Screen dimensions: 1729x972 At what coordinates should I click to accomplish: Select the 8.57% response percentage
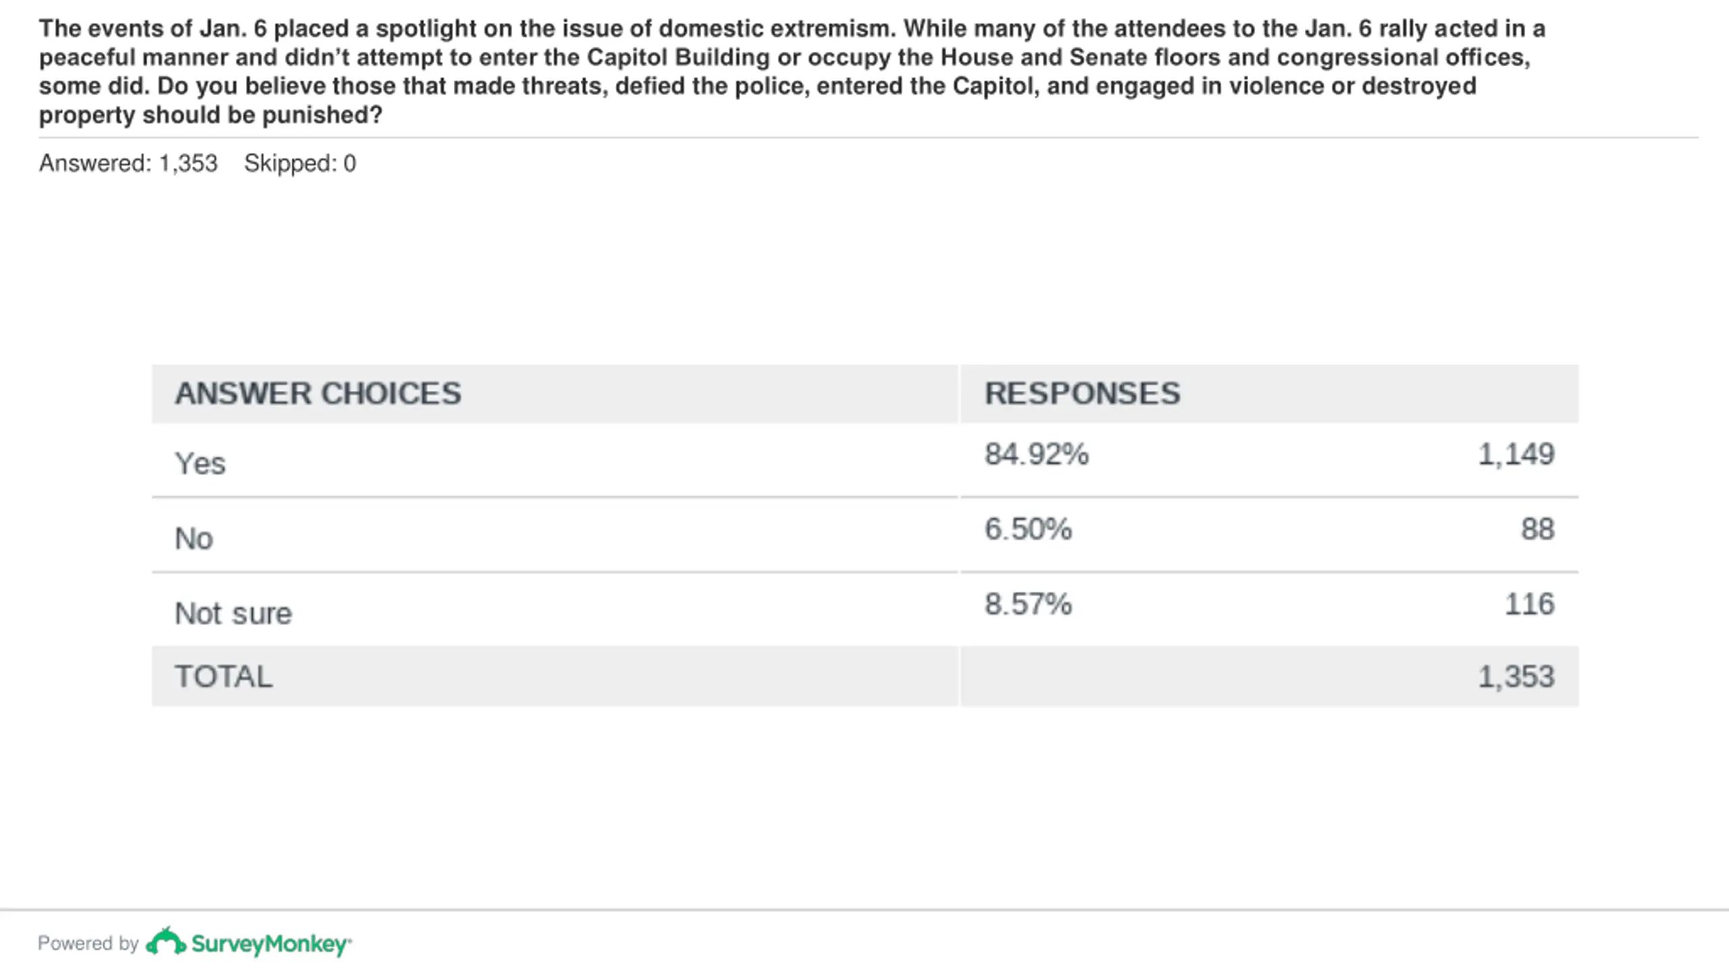(1028, 604)
